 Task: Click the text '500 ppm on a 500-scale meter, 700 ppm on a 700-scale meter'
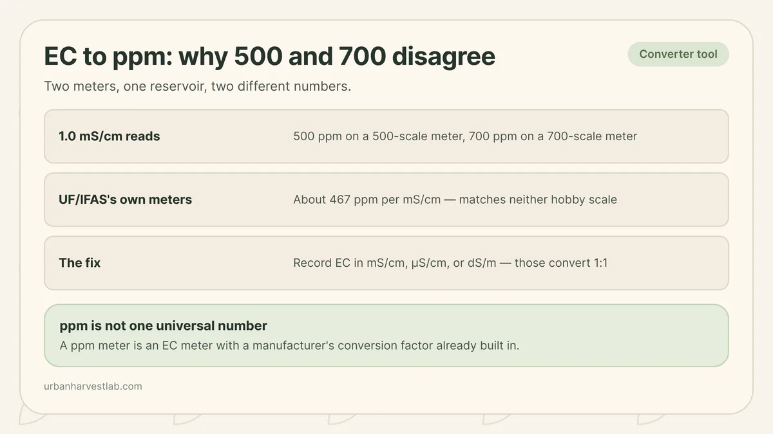click(465, 136)
